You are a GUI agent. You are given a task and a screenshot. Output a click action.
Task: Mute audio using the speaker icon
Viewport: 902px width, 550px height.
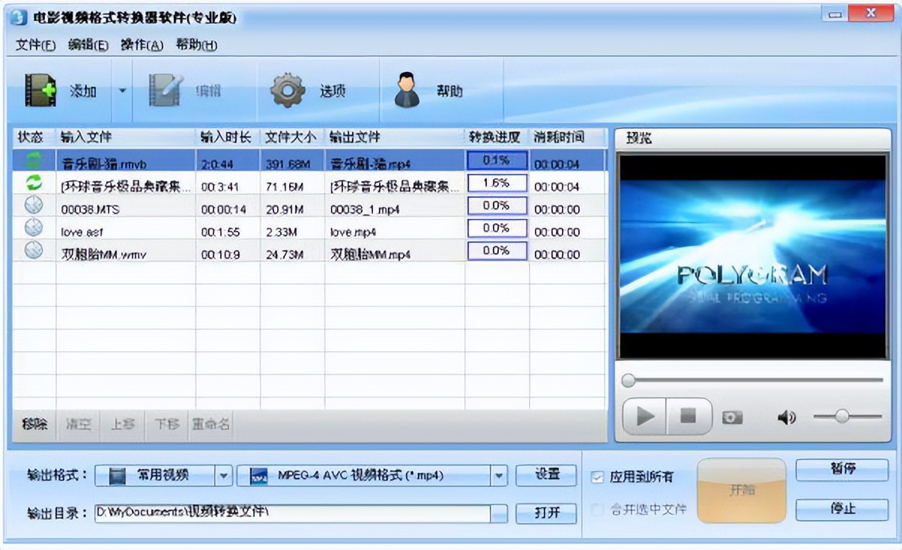[786, 417]
